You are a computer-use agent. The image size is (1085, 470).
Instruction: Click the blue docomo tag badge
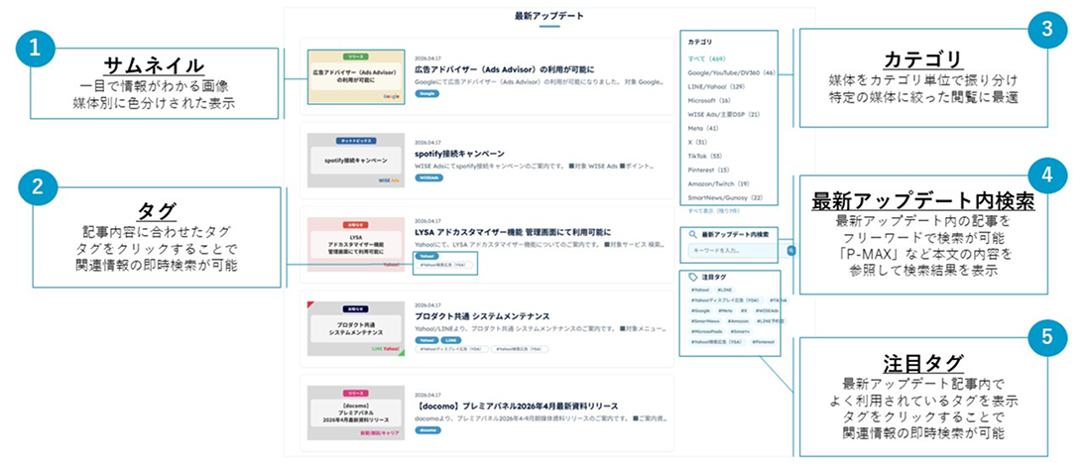[x=427, y=430]
